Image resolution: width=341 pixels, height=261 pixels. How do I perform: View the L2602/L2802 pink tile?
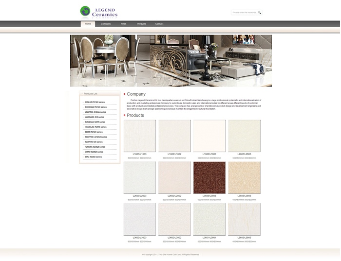click(174, 177)
